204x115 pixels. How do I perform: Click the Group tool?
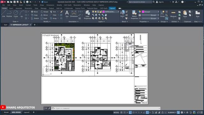point(162,14)
